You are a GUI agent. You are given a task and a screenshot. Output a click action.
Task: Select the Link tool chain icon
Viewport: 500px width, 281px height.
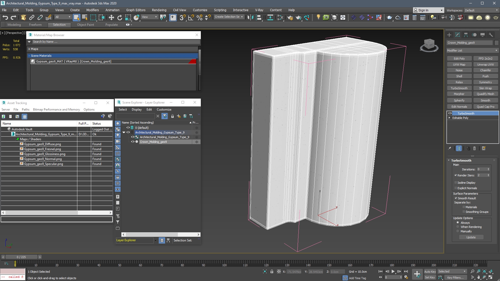32,17
